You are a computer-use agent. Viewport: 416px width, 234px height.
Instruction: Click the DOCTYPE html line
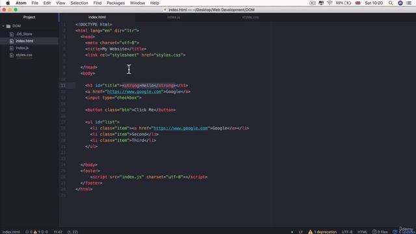coord(94,25)
